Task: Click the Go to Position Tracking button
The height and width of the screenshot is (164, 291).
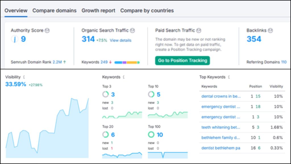Action: coord(182,61)
